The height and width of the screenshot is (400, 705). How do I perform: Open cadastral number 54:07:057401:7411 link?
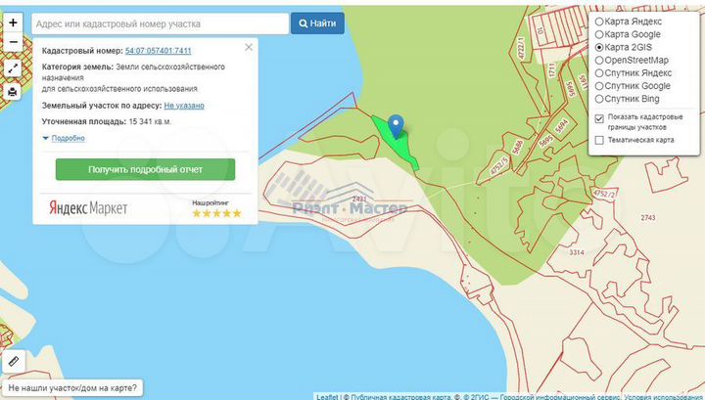[x=159, y=51]
